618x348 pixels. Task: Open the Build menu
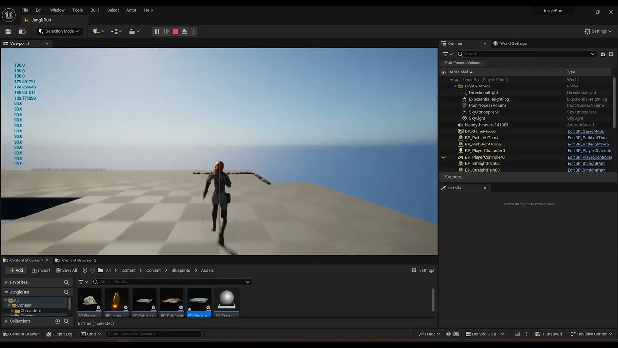[95, 10]
